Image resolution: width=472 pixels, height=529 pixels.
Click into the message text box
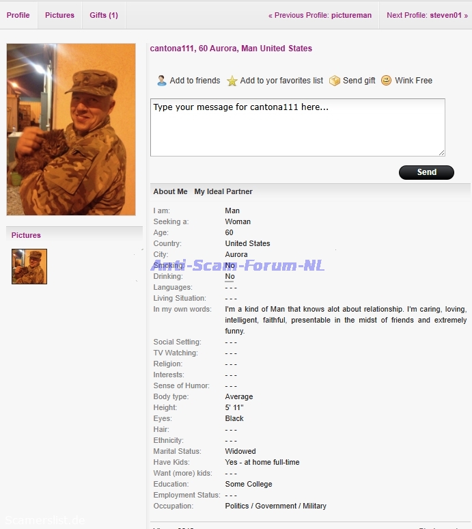pos(298,128)
